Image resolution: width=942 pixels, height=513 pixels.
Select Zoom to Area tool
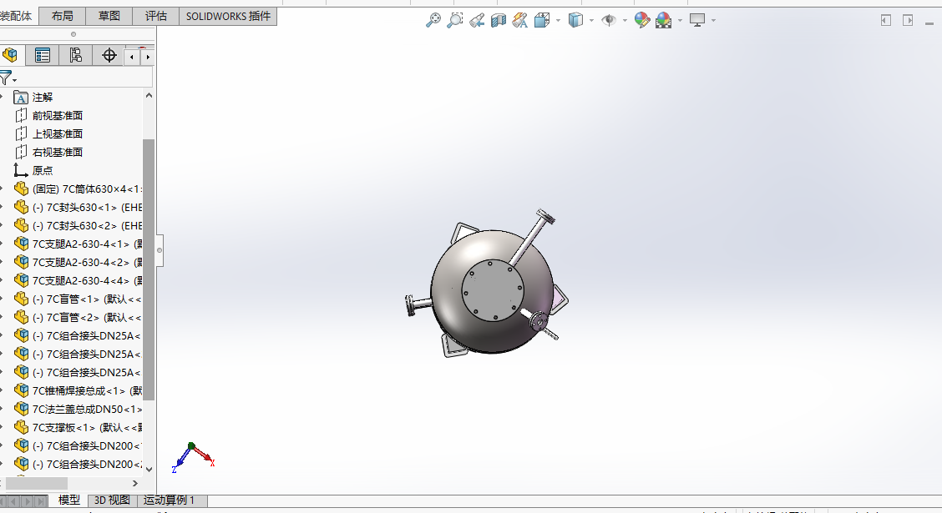[455, 20]
